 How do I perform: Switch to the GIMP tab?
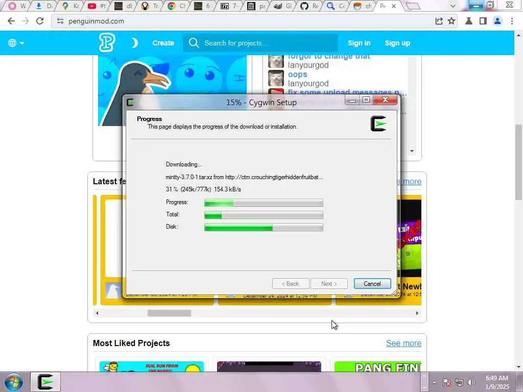click(x=282, y=6)
